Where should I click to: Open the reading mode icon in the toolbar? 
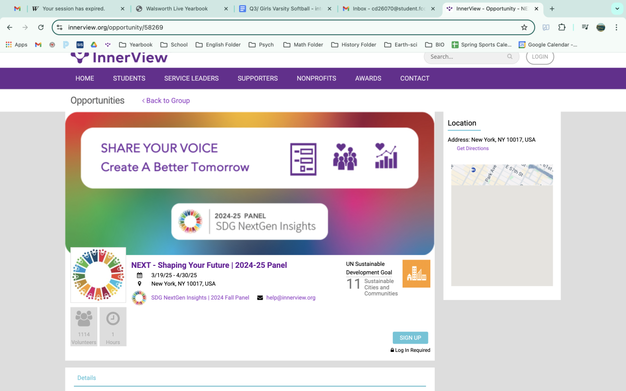coord(546,27)
